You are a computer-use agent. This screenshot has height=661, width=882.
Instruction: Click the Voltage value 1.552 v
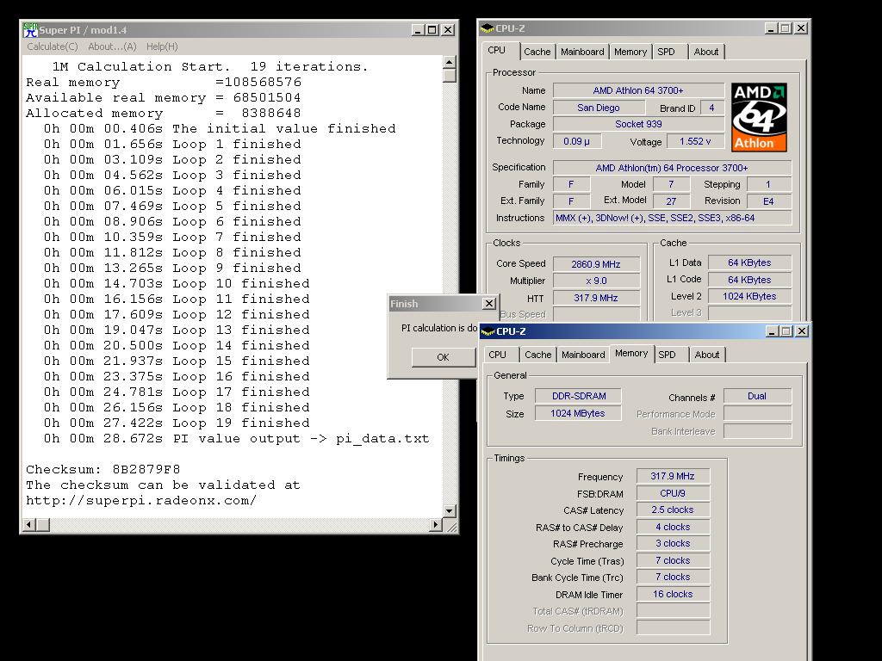pos(695,141)
